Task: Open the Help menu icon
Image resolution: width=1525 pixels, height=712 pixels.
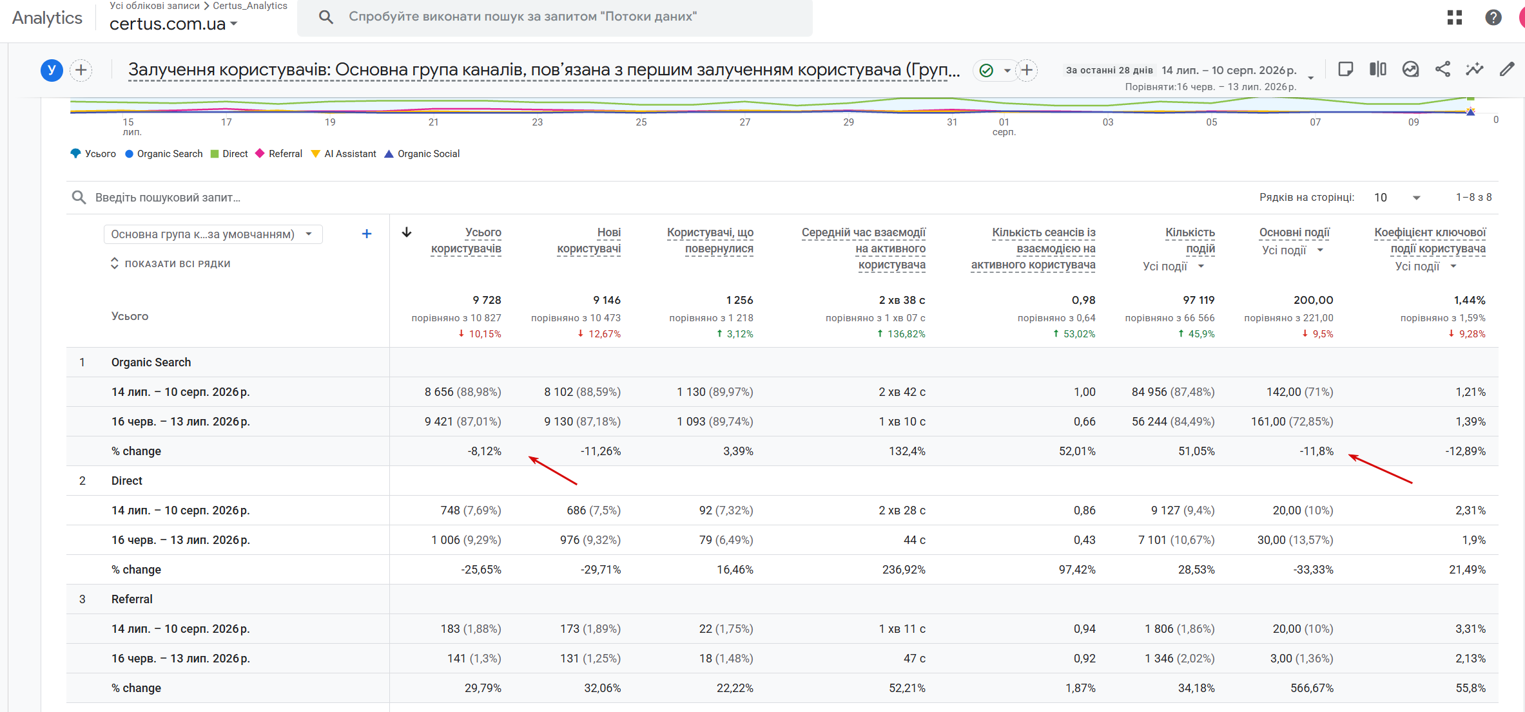Action: [x=1493, y=17]
